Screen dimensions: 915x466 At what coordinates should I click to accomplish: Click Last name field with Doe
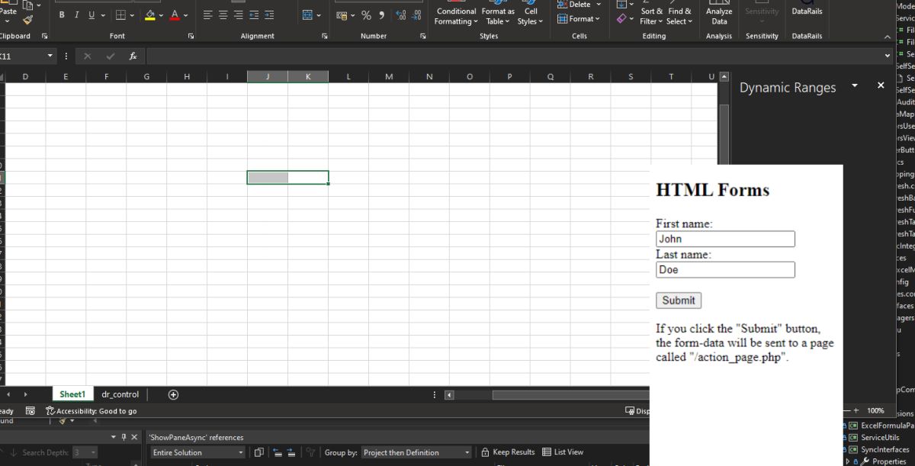coord(725,269)
